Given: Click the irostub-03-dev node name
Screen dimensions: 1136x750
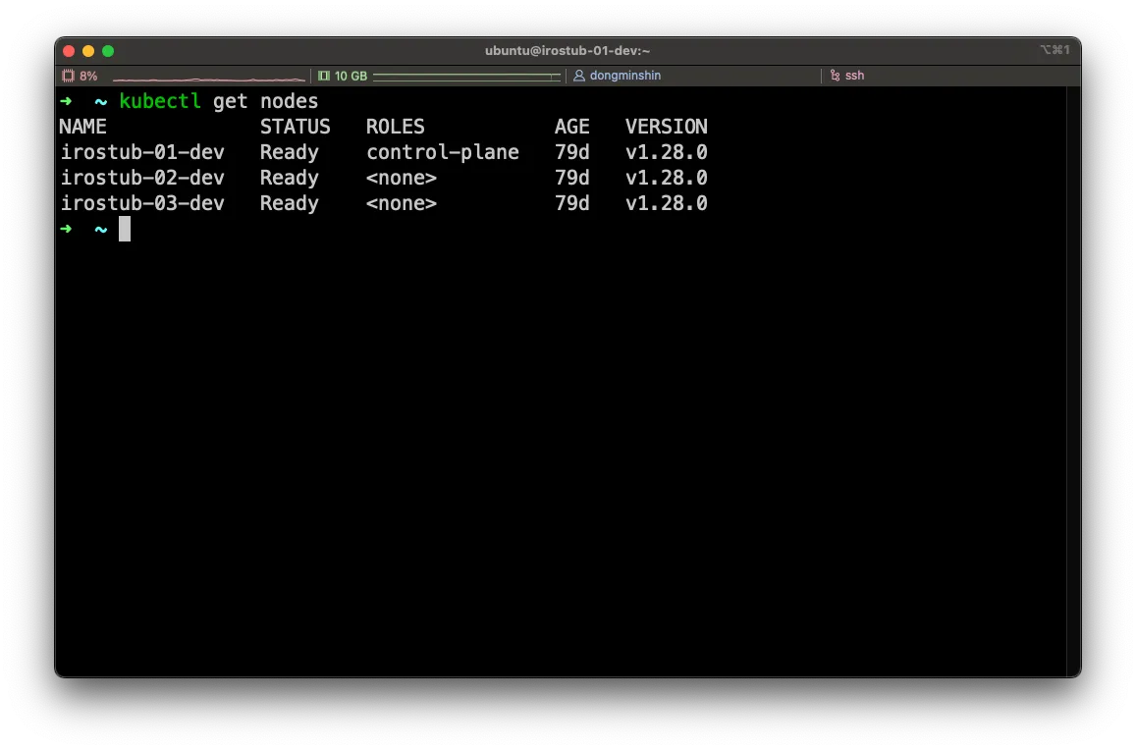Looking at the screenshot, I should pyautogui.click(x=142, y=203).
